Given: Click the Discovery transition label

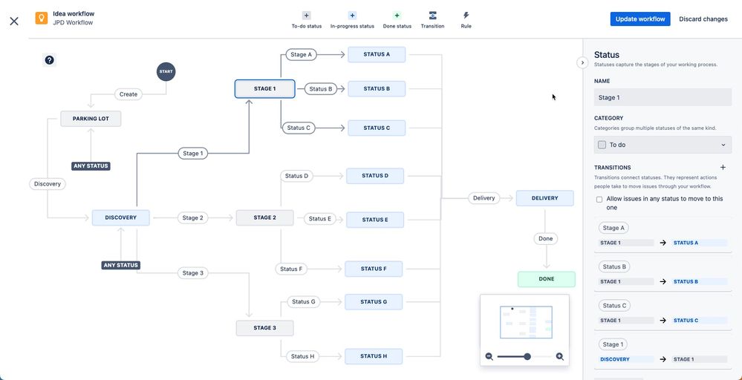Looking at the screenshot, I should coord(48,184).
